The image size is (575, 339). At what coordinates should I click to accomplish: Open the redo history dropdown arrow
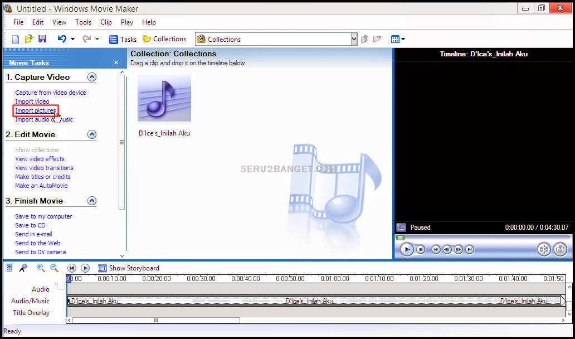pyautogui.click(x=97, y=39)
